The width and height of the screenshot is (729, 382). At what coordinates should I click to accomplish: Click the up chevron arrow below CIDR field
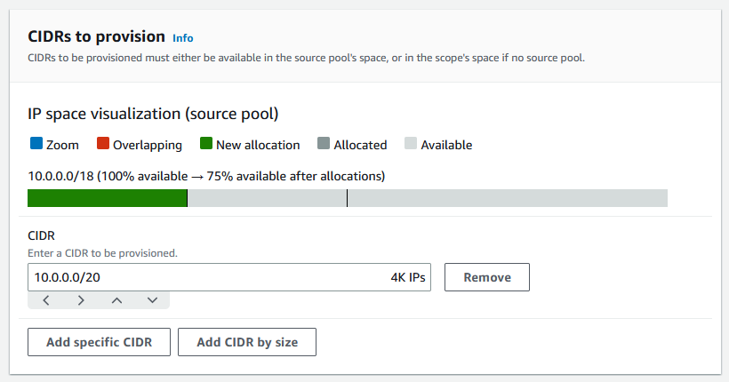pos(116,300)
